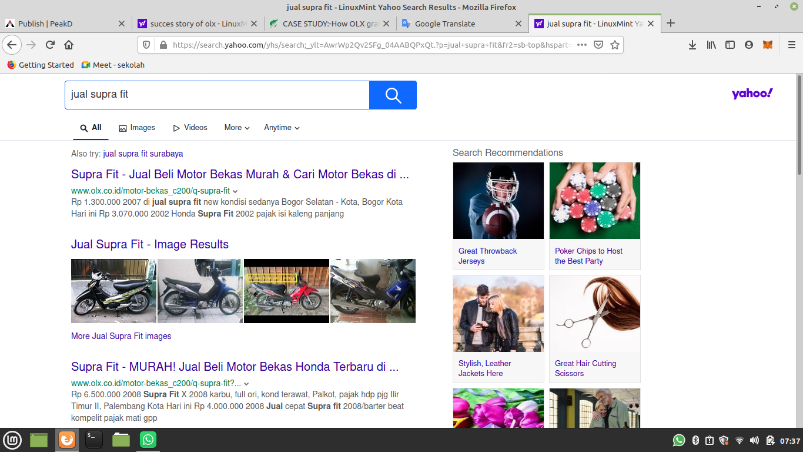Image resolution: width=803 pixels, height=452 pixels.
Task: Open More Jual Supra Fit images link
Action: pyautogui.click(x=121, y=336)
